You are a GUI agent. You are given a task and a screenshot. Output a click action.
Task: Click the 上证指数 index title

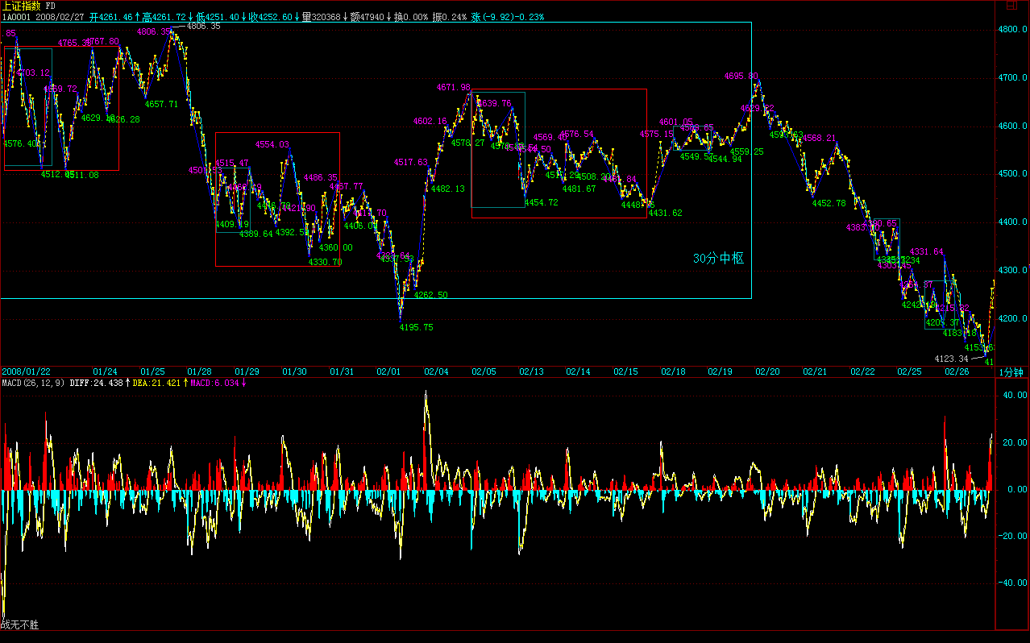(22, 6)
